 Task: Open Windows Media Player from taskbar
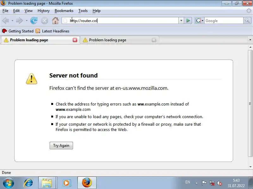coord(66,183)
